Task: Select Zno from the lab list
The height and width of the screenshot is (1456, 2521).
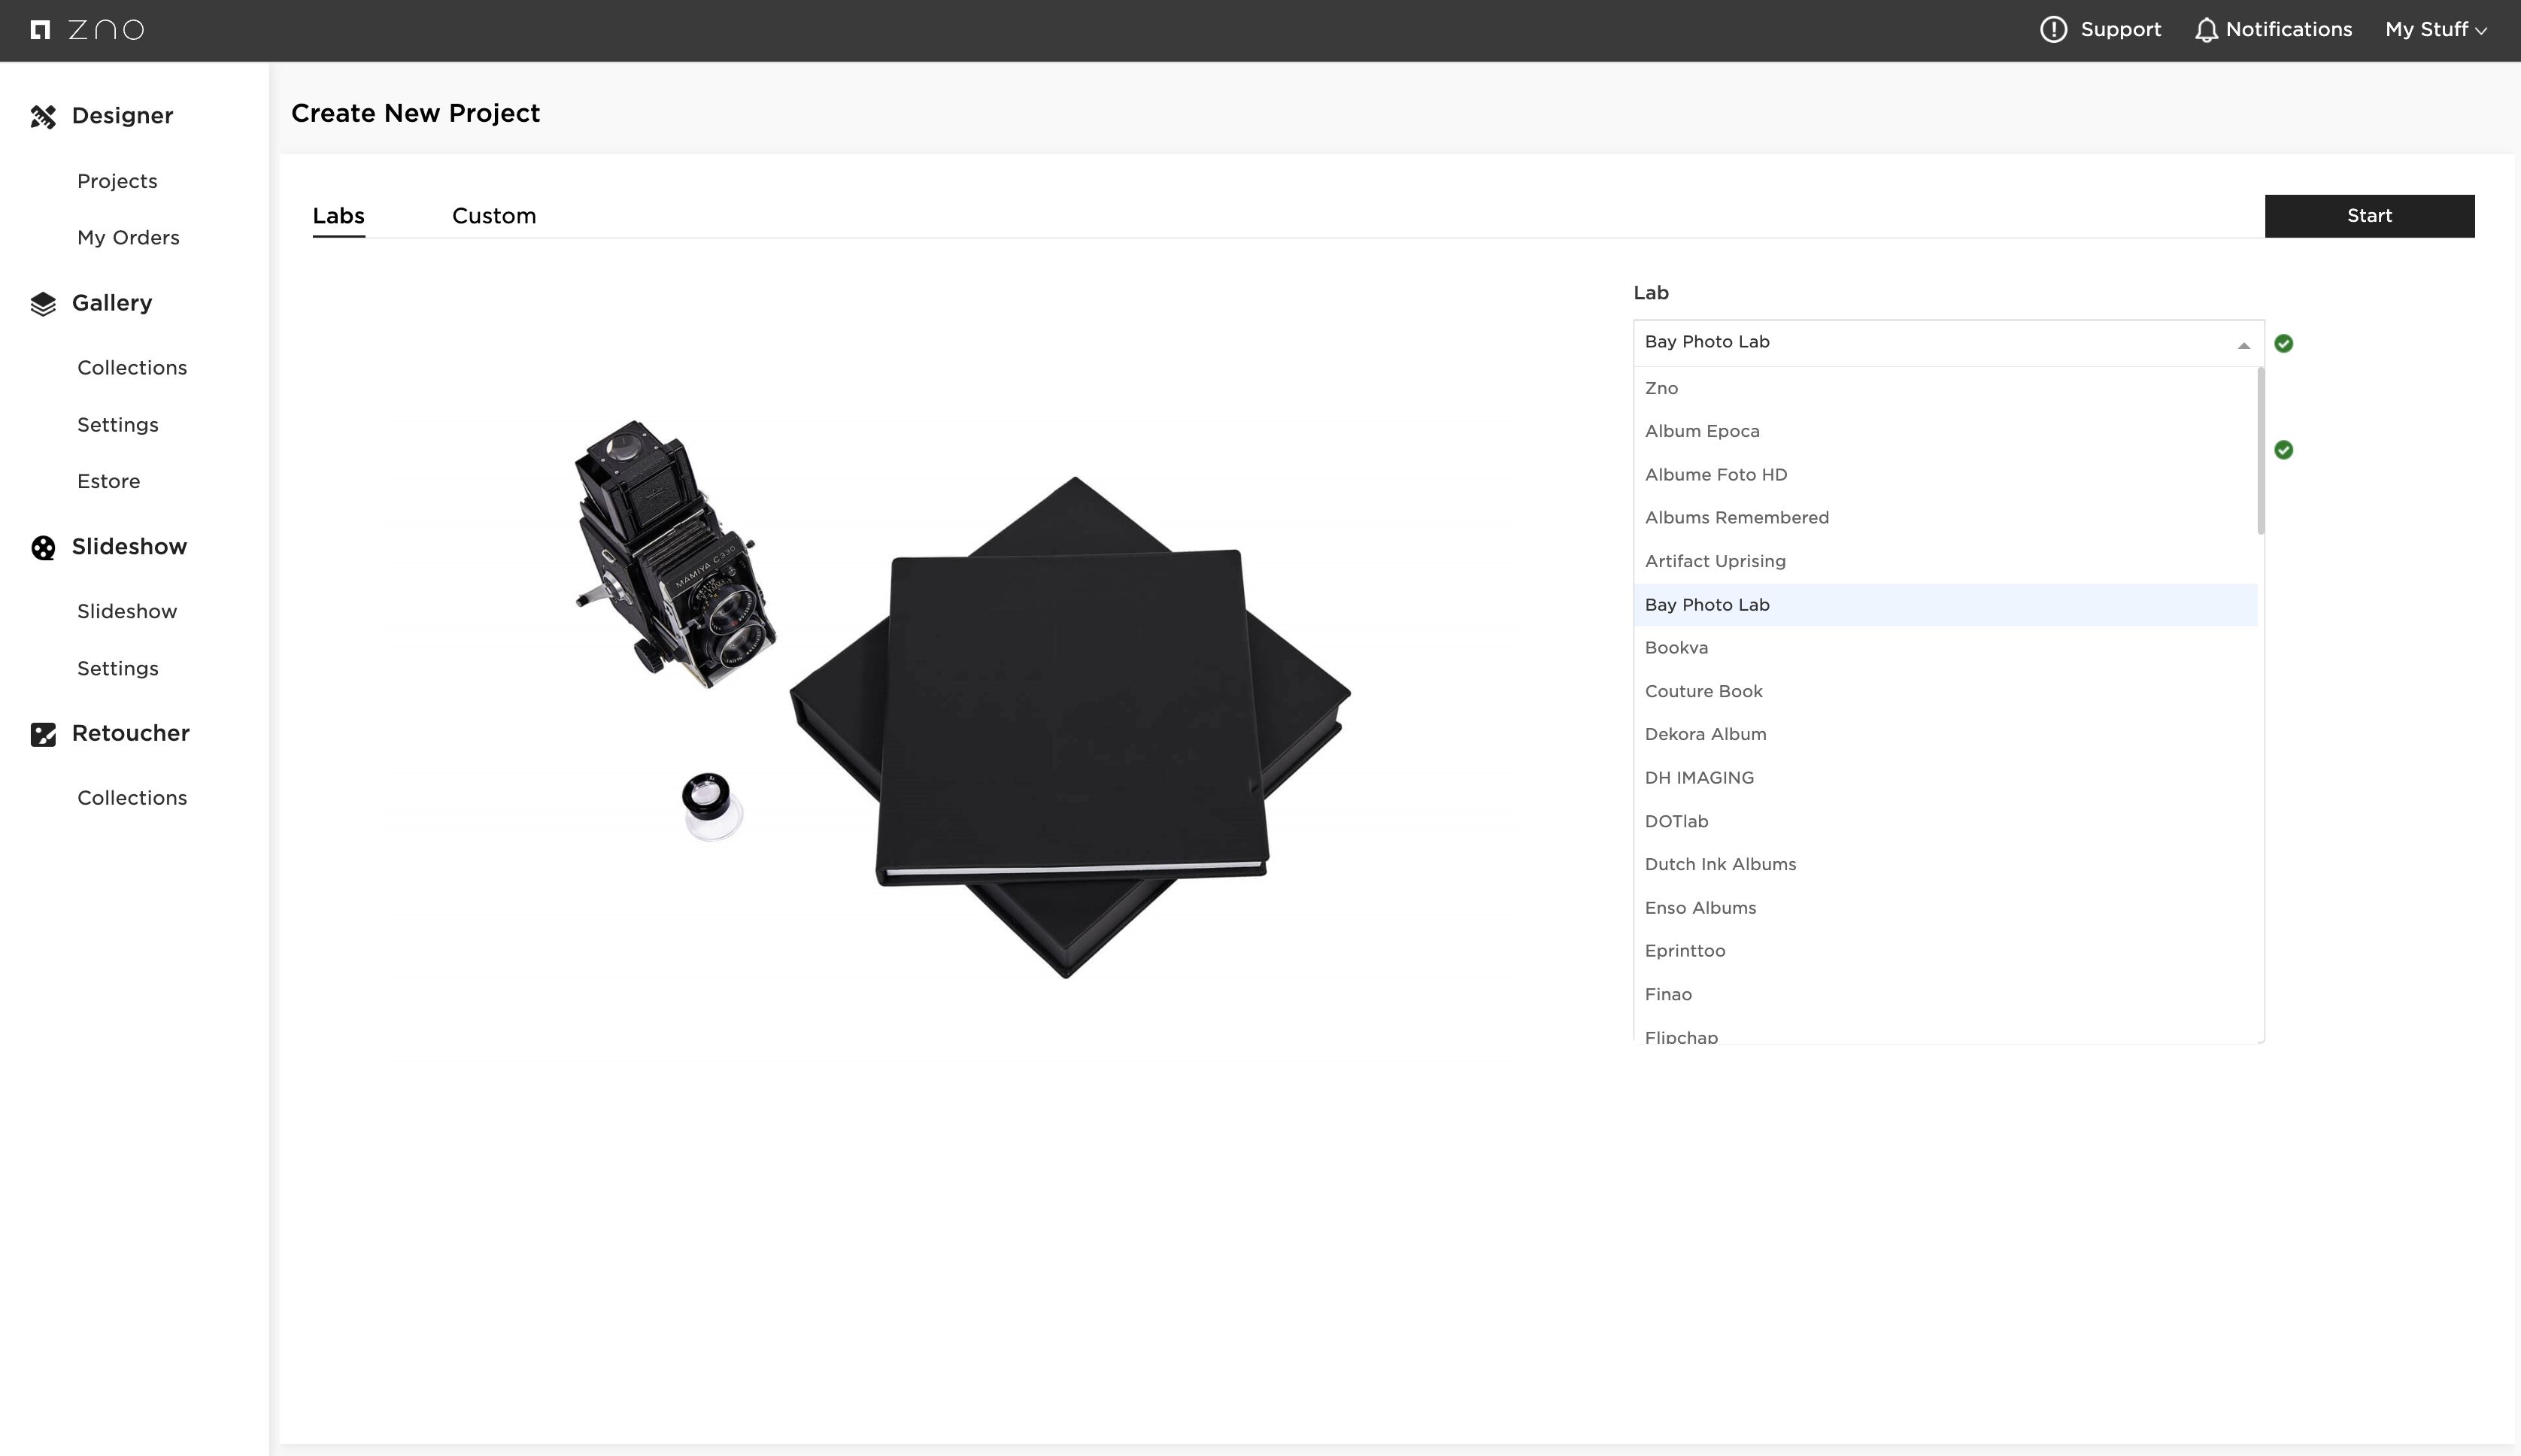Action: 1945,388
